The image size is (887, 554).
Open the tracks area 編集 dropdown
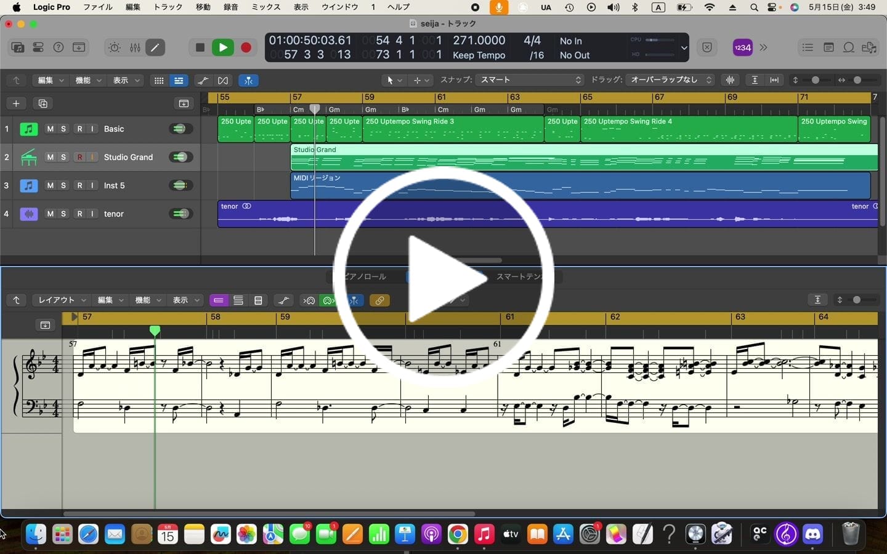point(51,80)
